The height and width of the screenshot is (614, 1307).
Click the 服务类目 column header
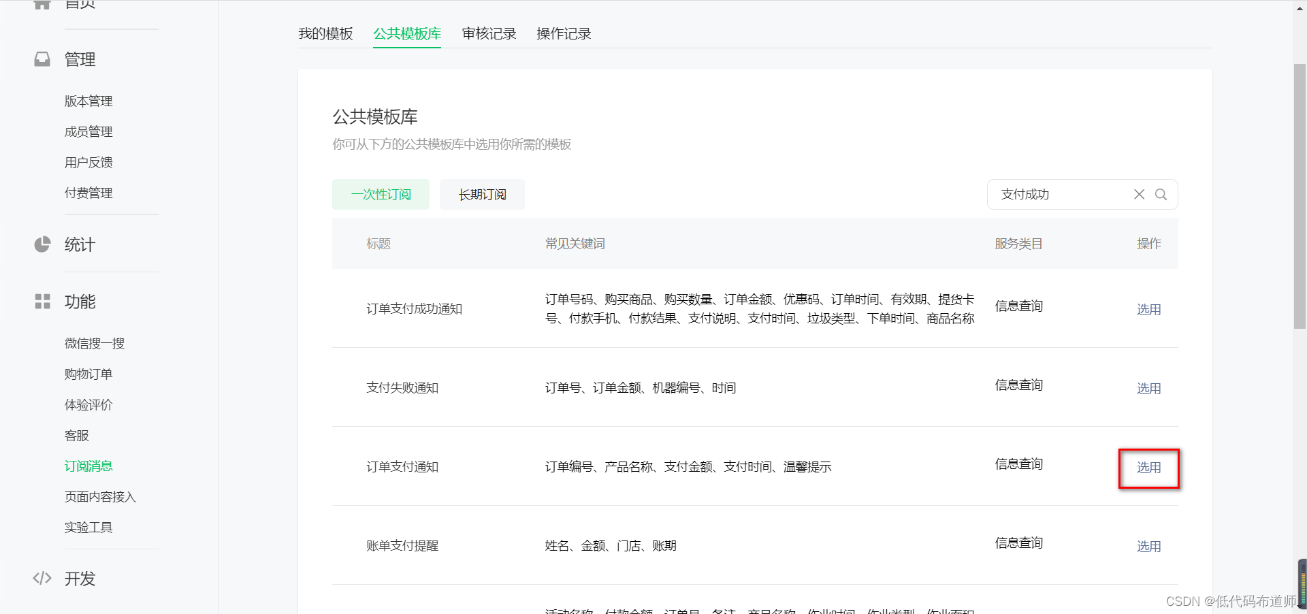[x=1018, y=244]
